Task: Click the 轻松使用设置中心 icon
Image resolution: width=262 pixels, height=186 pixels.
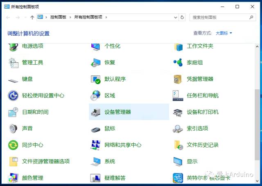Action: [13, 95]
